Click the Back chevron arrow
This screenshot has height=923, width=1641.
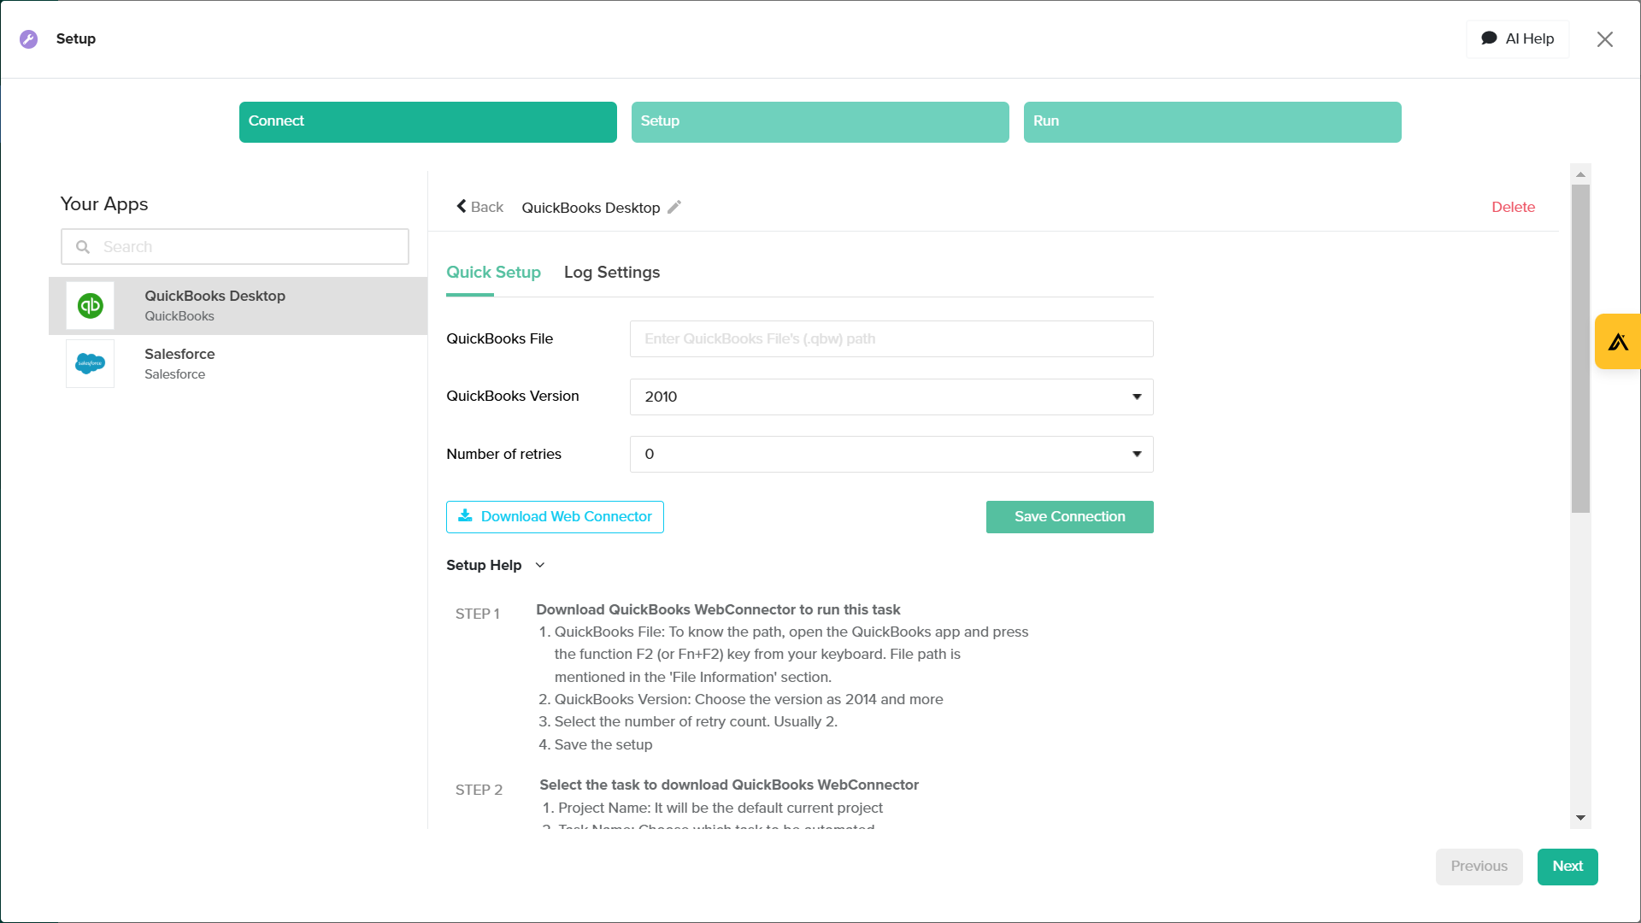point(462,207)
